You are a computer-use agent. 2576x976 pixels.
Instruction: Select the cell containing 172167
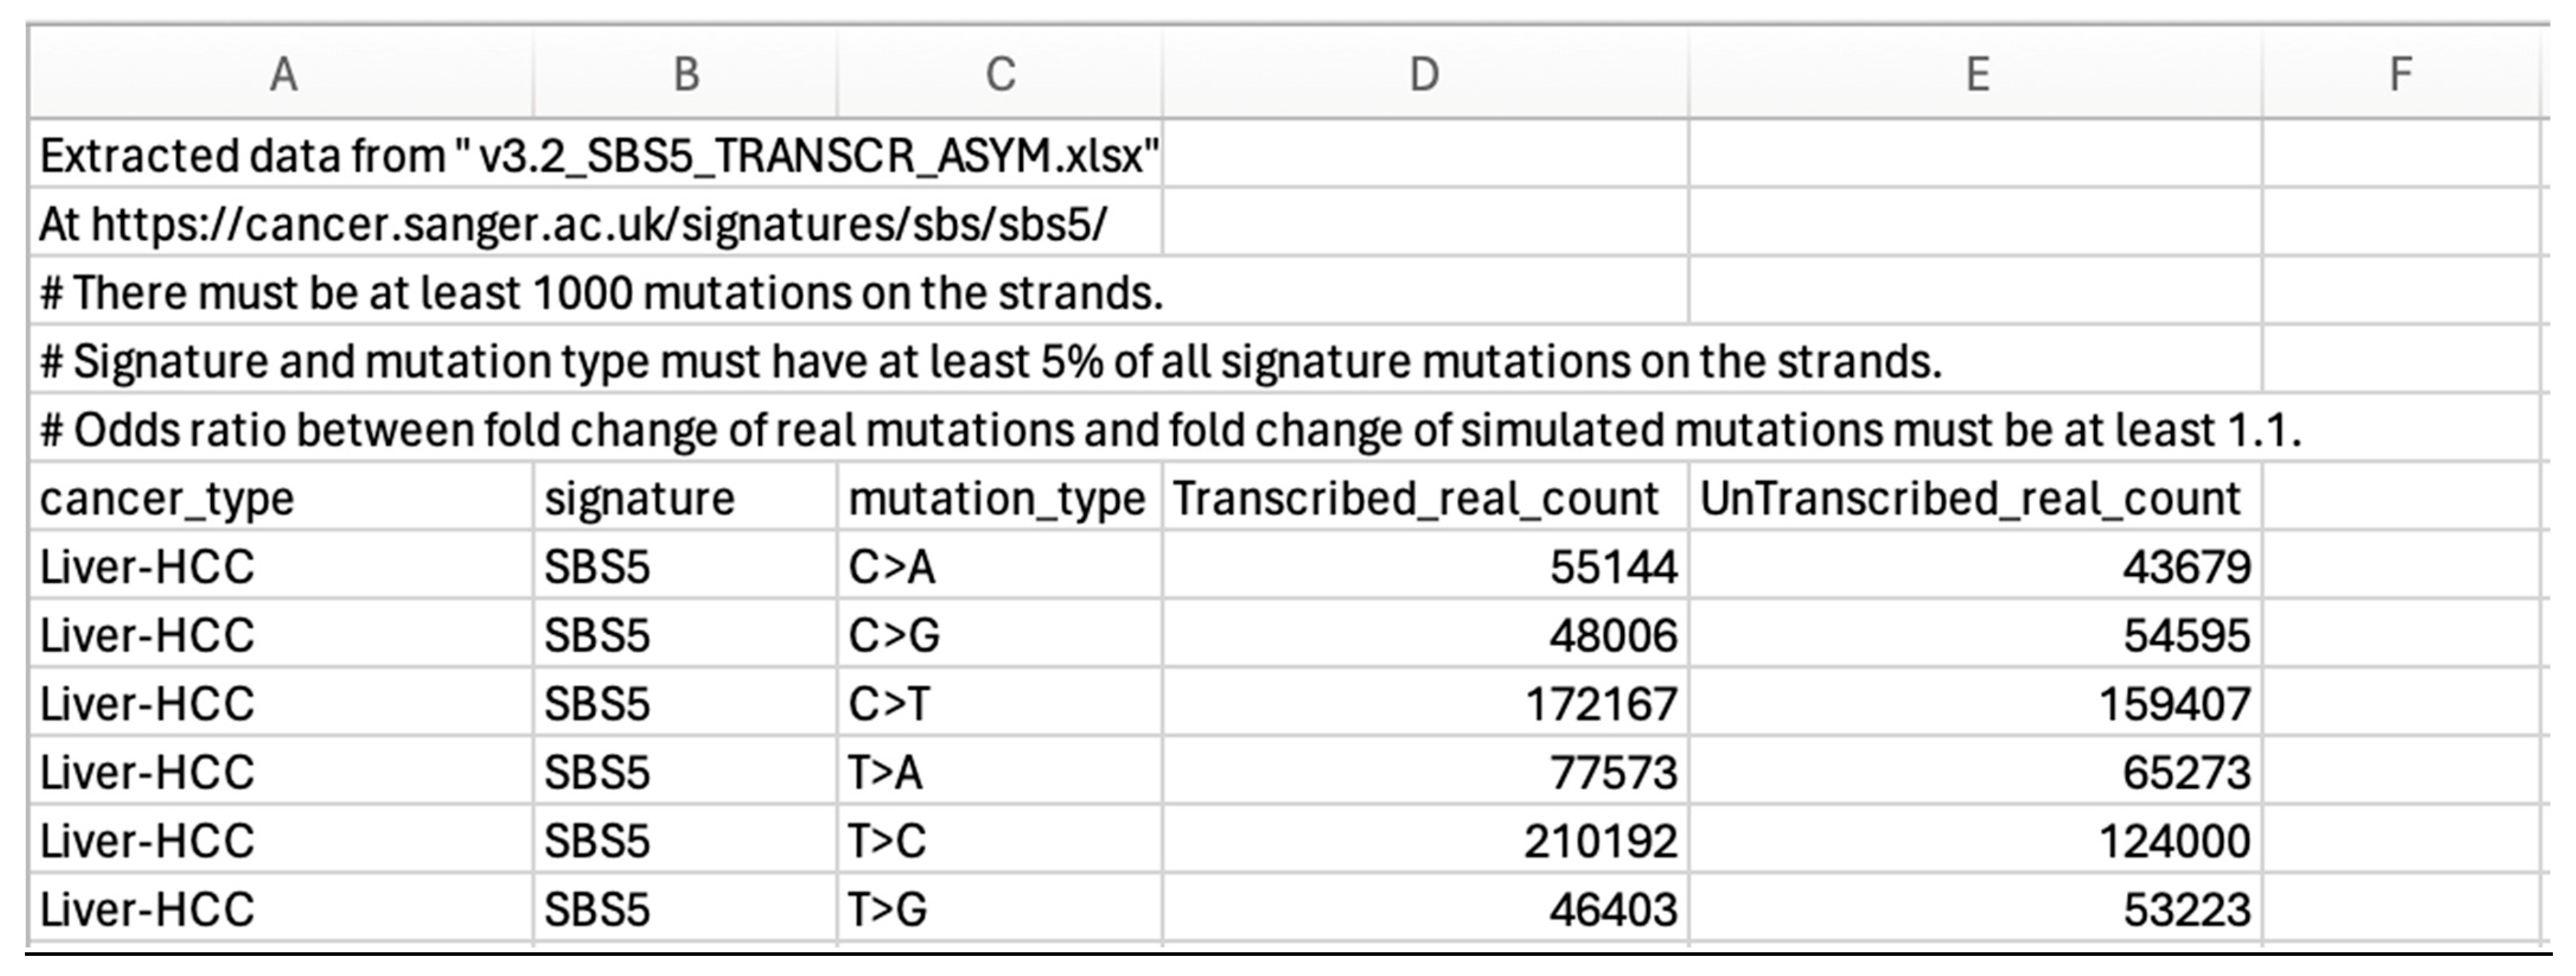1424,704
